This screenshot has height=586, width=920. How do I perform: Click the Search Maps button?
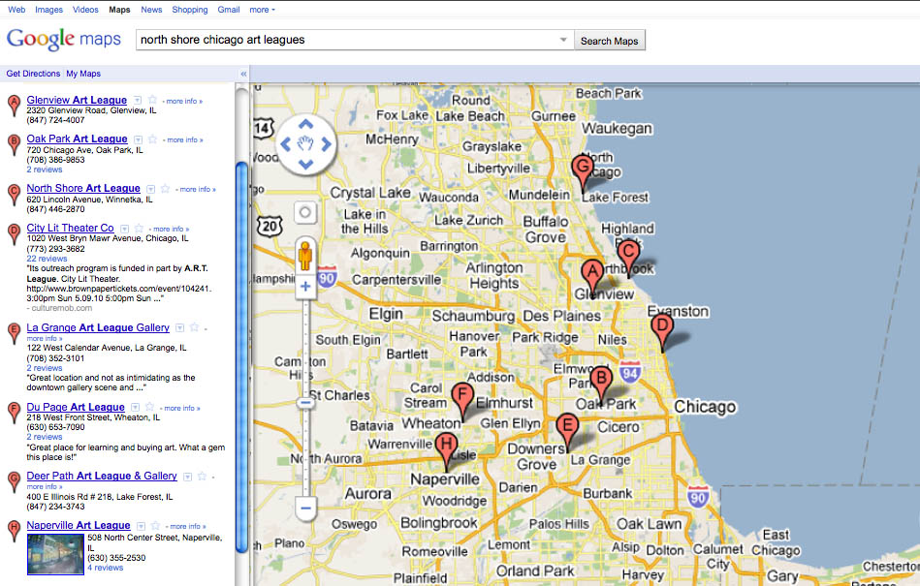610,41
